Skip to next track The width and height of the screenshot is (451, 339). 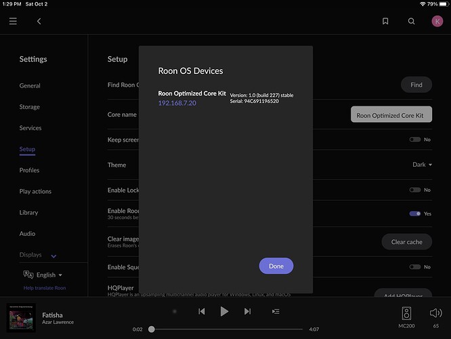[x=247, y=311]
